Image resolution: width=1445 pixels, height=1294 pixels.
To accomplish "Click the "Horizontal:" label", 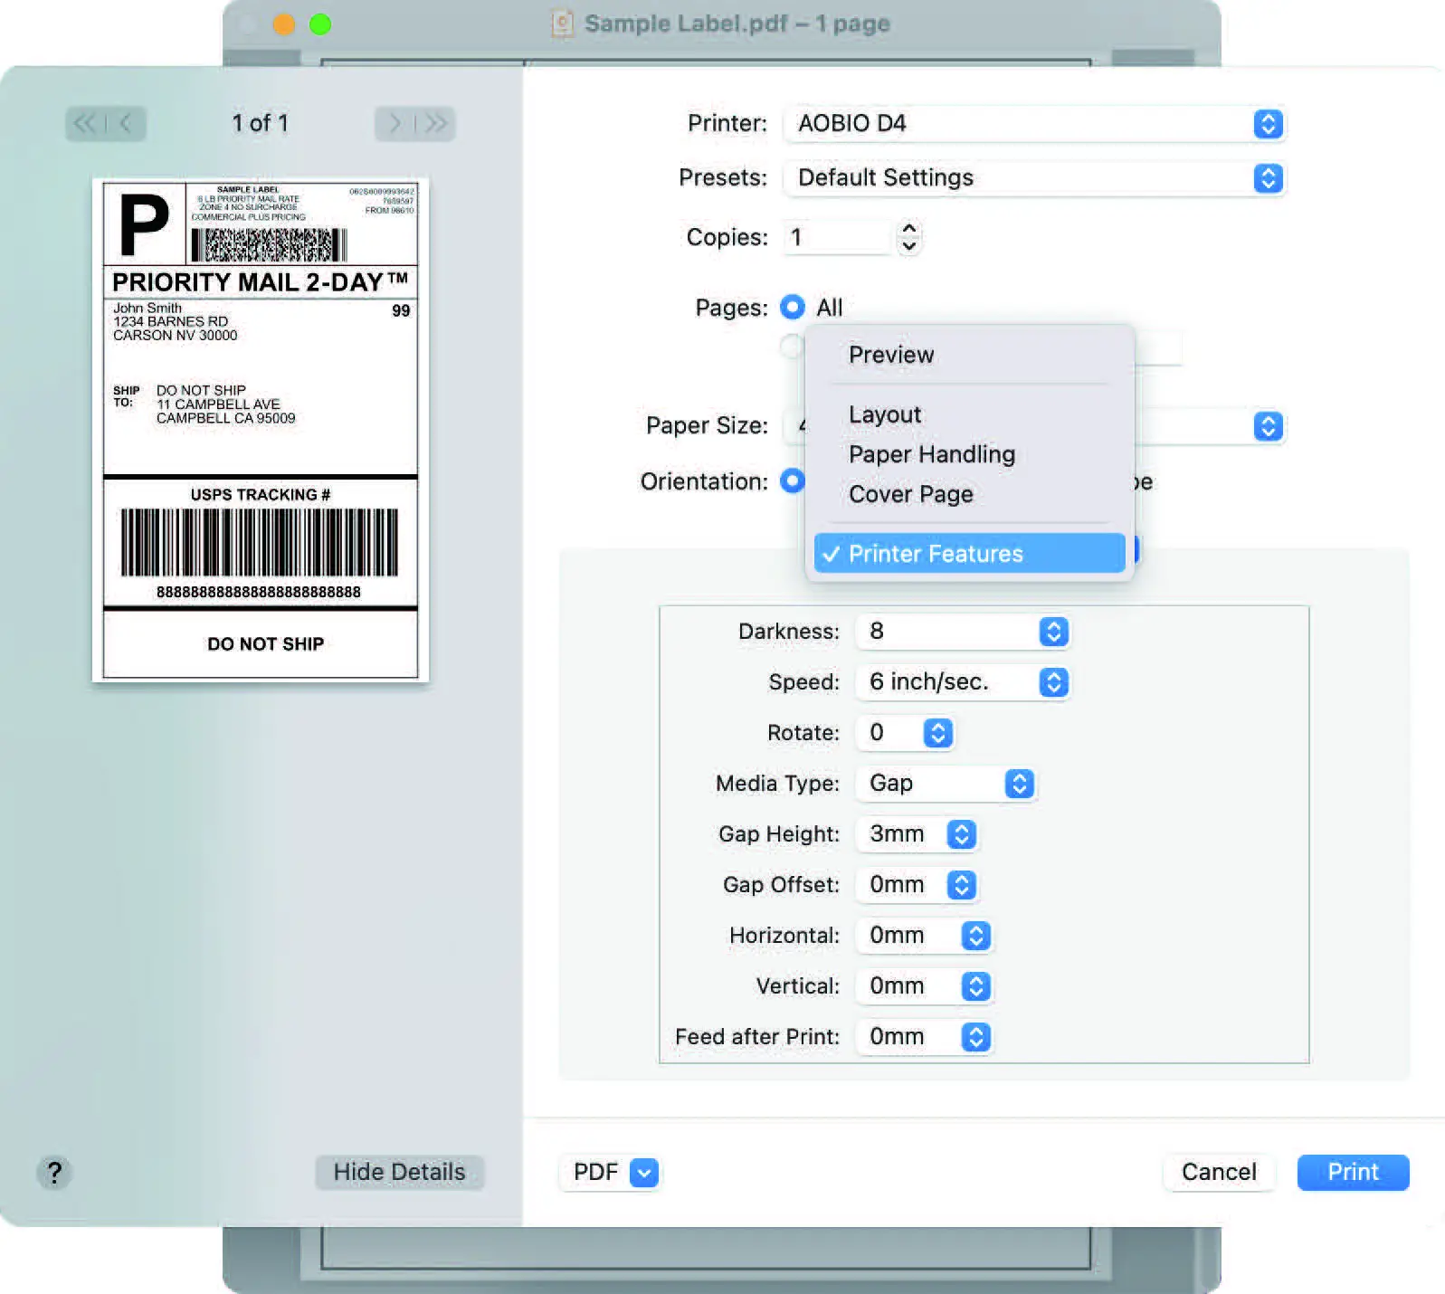I will 784,936.
